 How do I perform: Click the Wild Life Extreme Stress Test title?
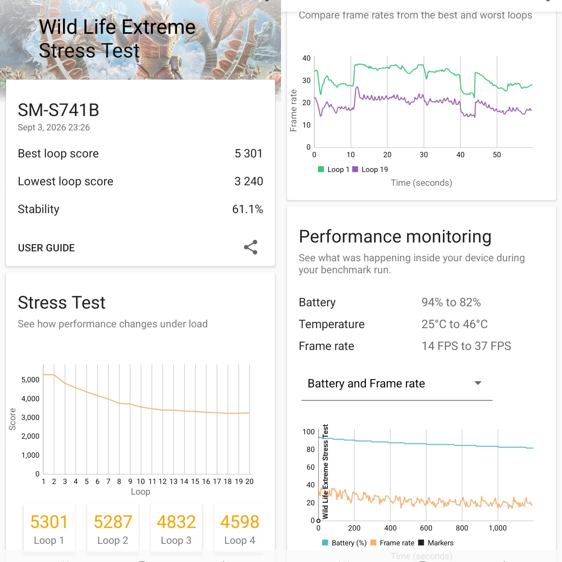click(x=117, y=39)
